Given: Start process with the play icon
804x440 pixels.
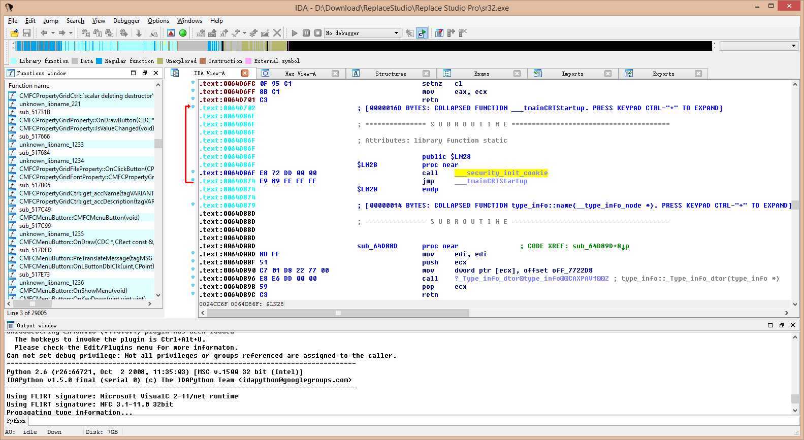Looking at the screenshot, I should (x=295, y=33).
